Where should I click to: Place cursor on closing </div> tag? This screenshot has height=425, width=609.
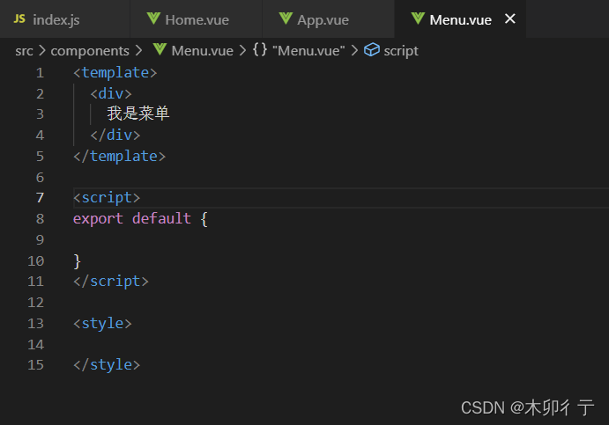(x=115, y=135)
